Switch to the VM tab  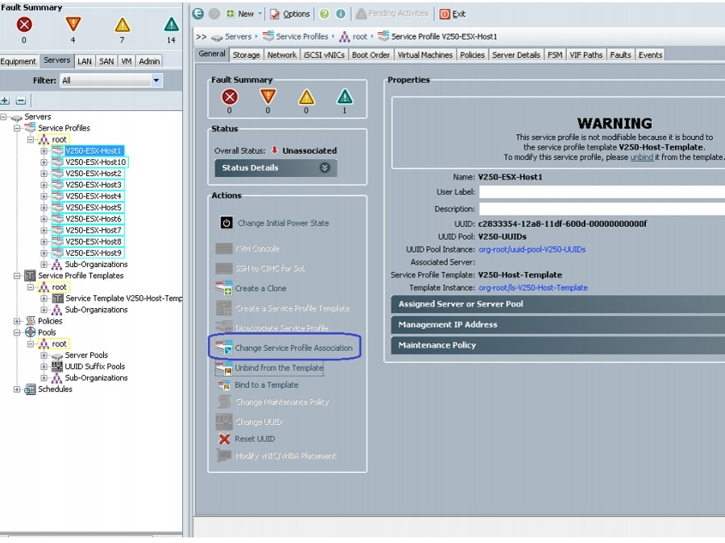pos(126,61)
